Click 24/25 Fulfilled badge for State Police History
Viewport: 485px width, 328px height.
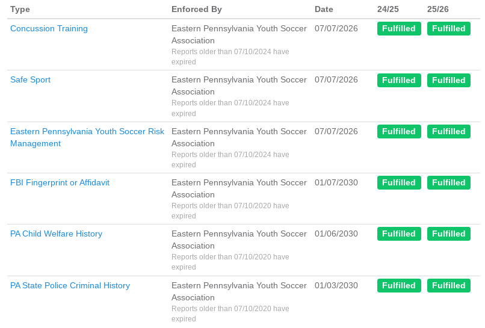point(399,285)
